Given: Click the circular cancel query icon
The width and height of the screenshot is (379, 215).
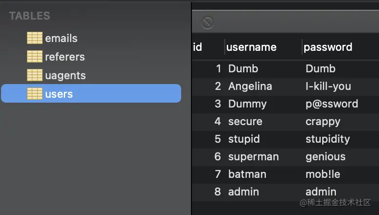Looking at the screenshot, I should [x=208, y=22].
